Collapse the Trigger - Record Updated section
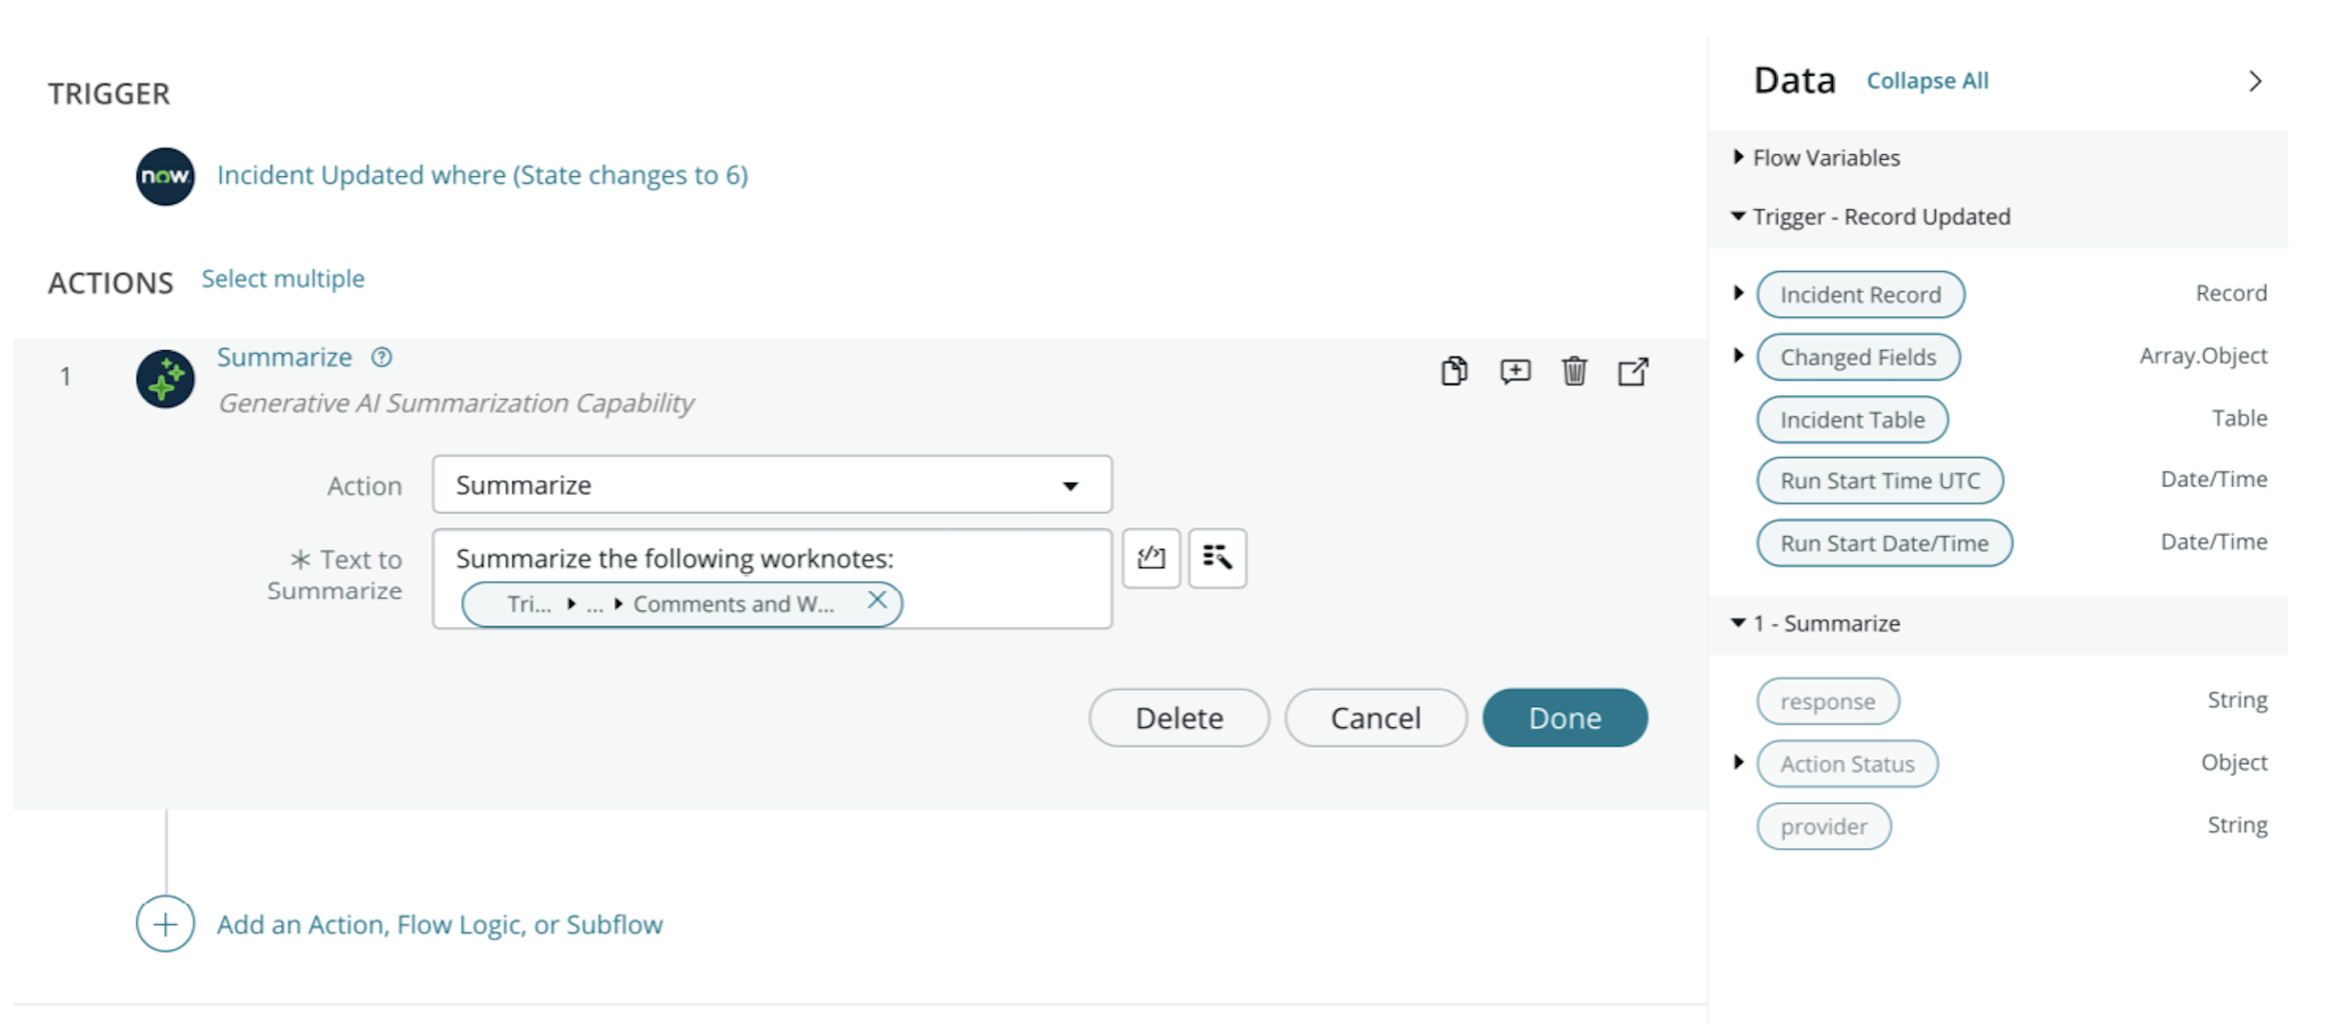Viewport: 2333px width, 1024px height. point(1737,216)
